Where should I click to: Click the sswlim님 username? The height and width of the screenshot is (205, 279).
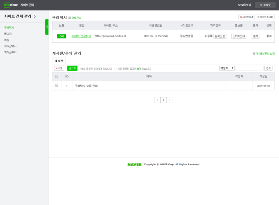click(x=245, y=5)
